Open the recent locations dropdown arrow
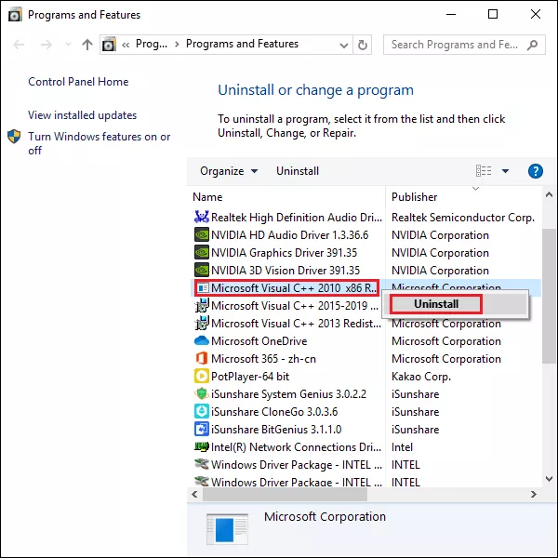 68,45
